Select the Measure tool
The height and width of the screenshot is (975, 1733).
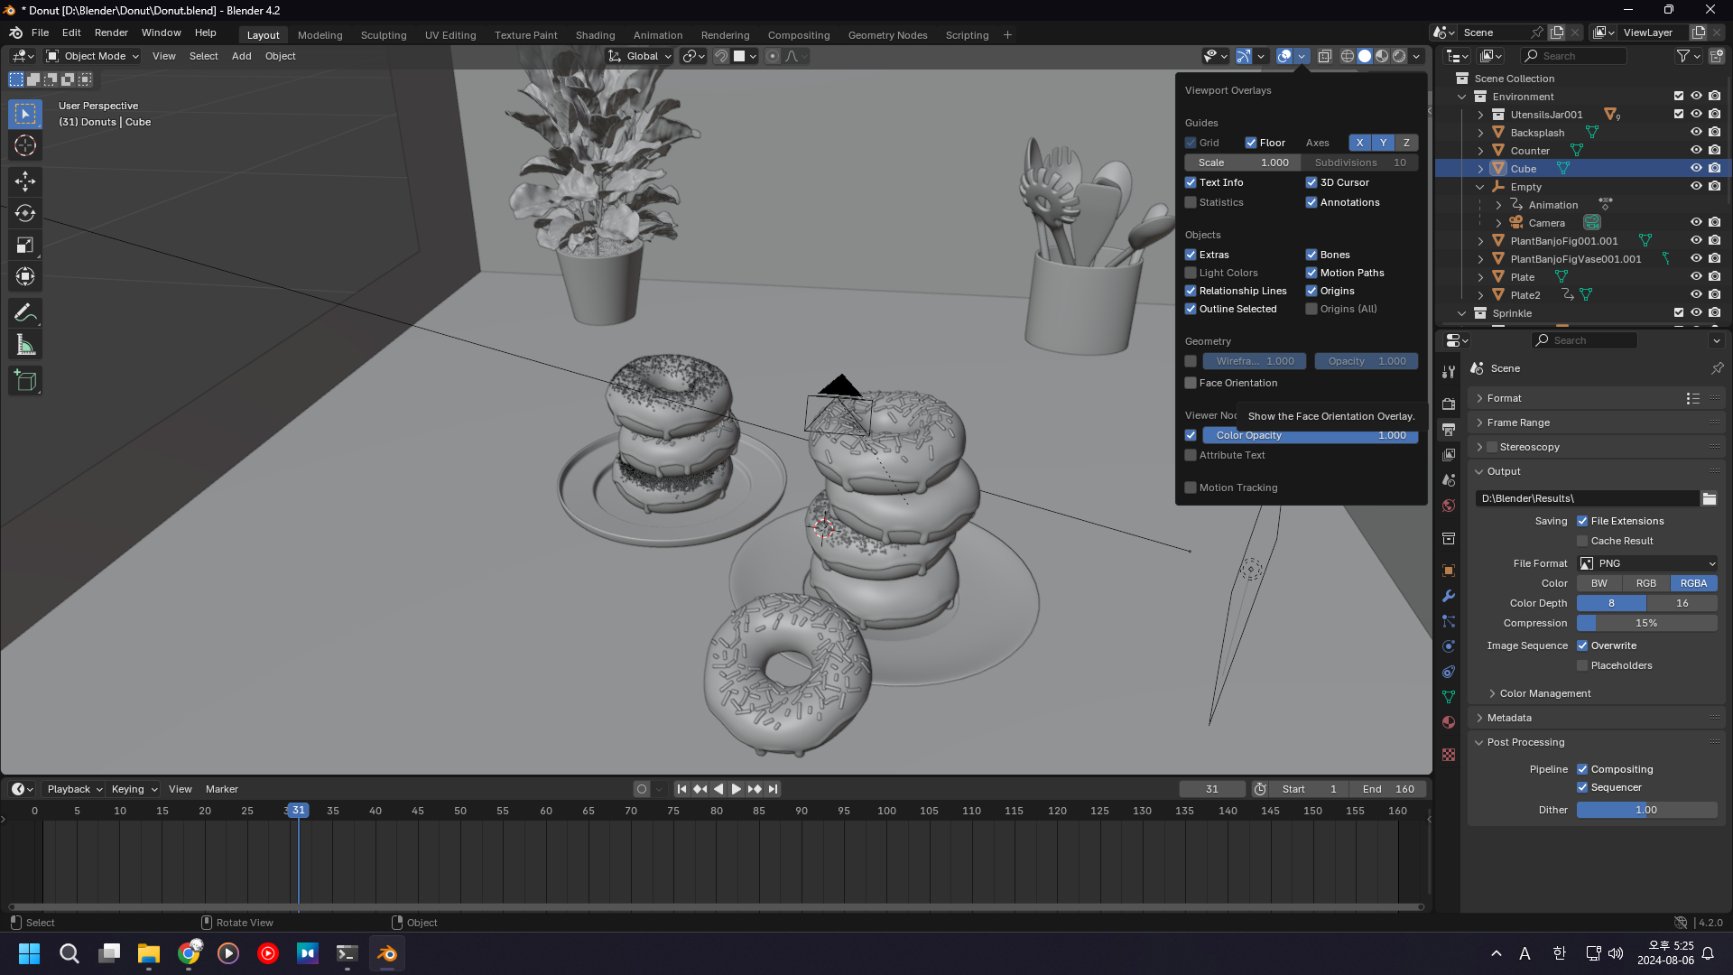(25, 345)
